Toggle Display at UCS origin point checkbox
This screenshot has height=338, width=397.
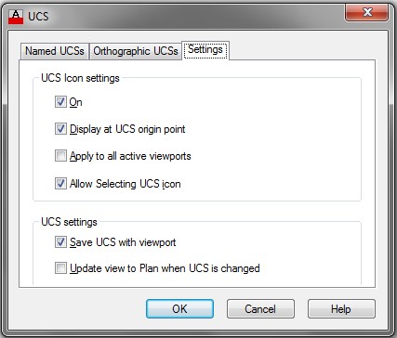[60, 129]
